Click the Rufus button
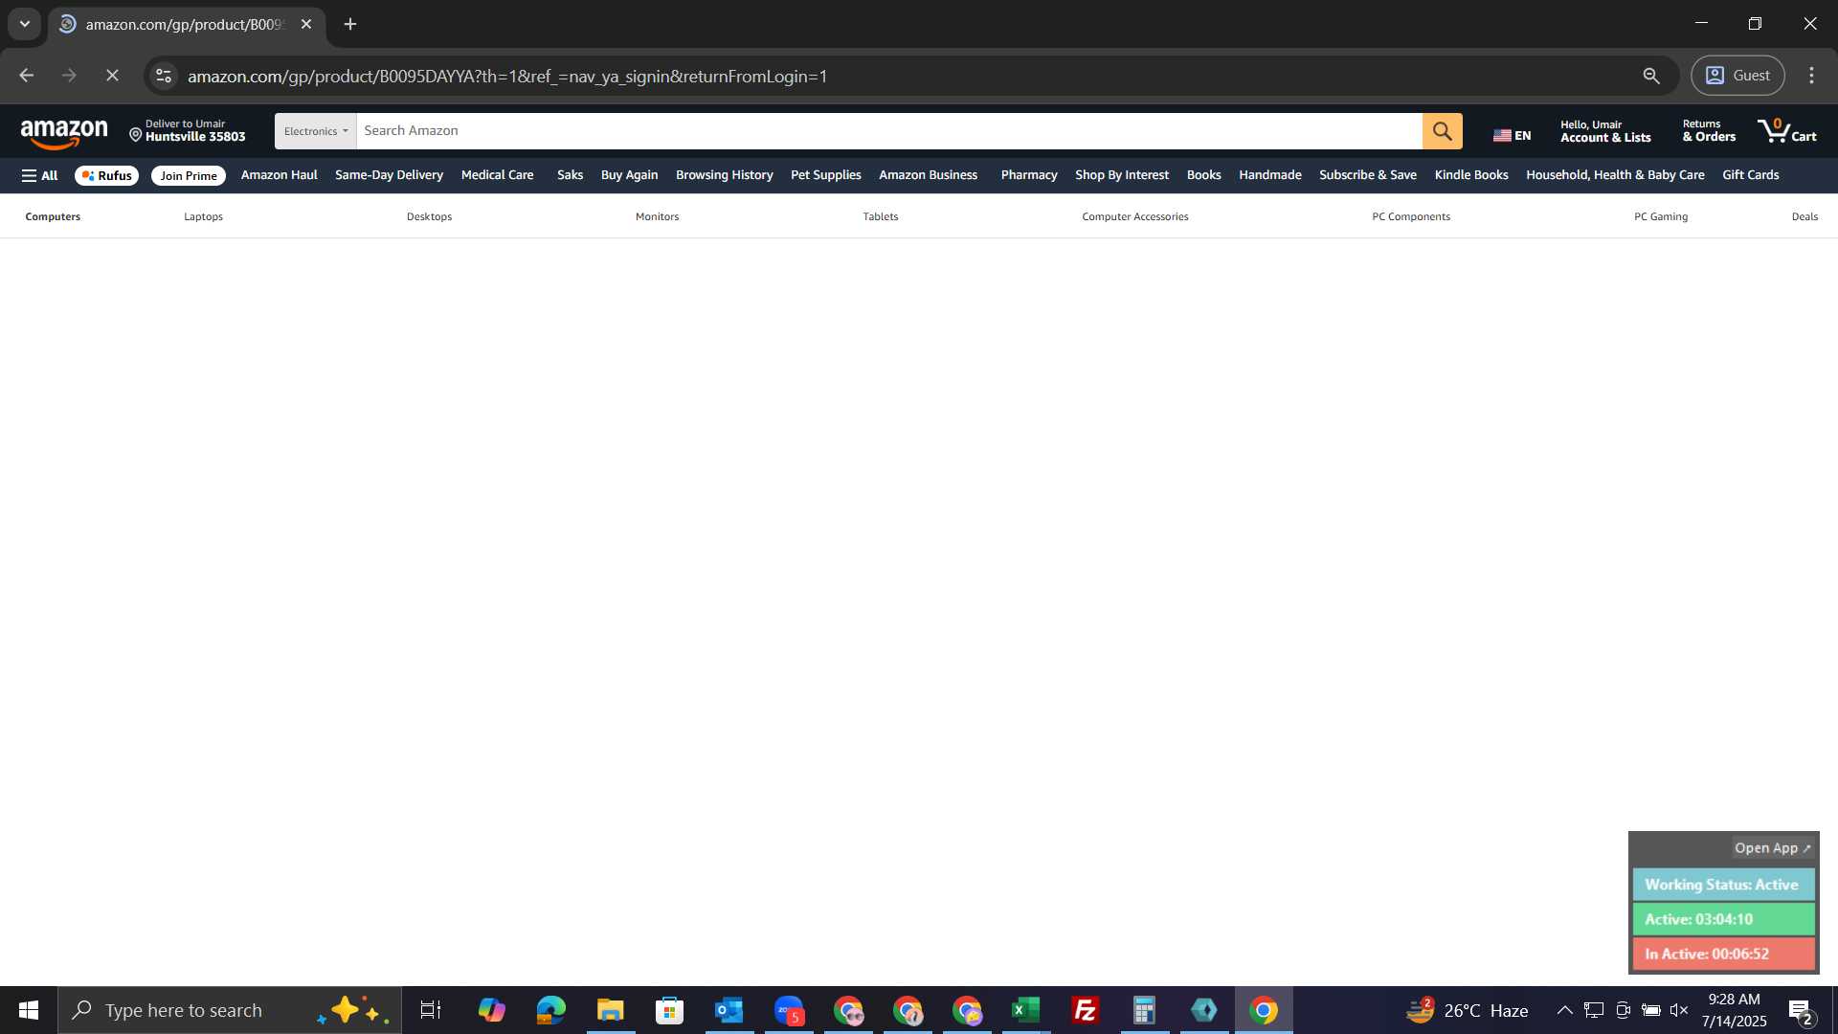The width and height of the screenshot is (1838, 1034). pos(106,175)
